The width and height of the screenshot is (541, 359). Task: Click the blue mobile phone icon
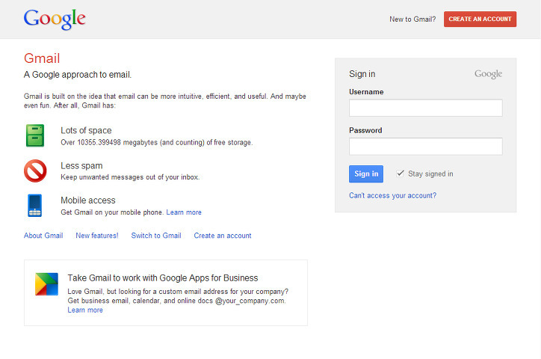click(34, 206)
